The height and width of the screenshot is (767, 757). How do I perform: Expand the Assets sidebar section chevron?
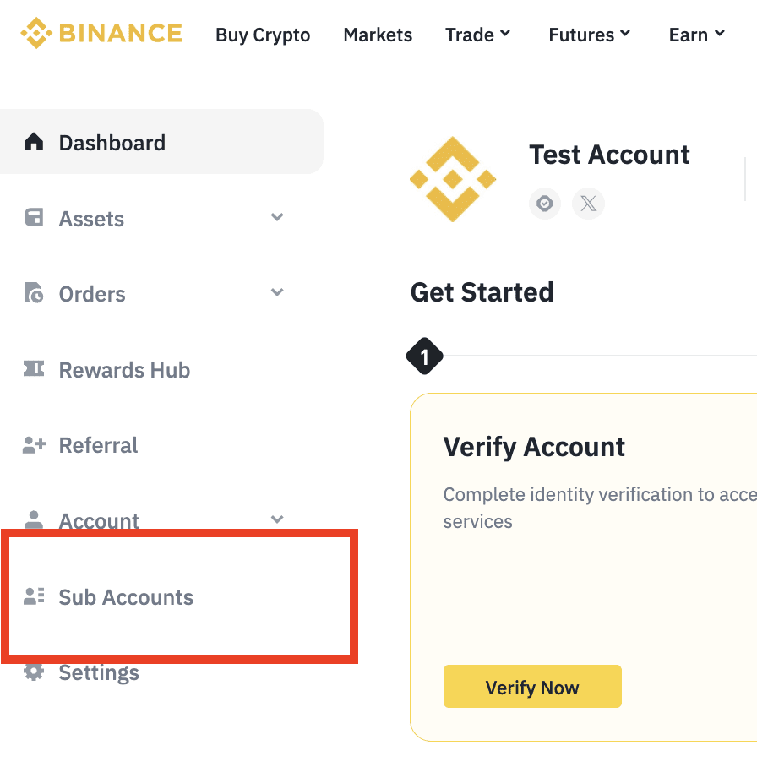click(x=277, y=218)
